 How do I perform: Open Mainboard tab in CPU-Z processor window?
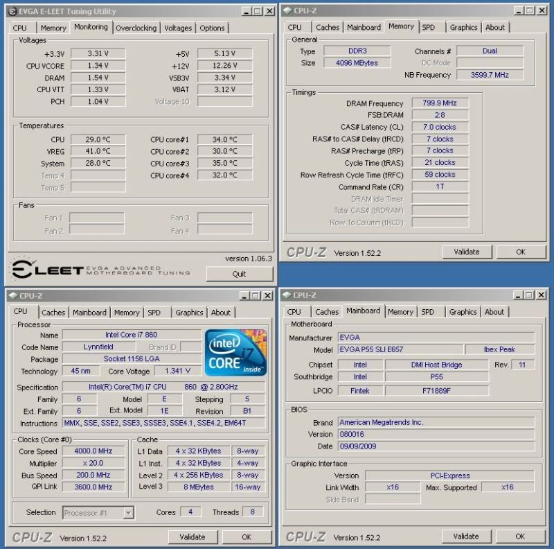pos(89,313)
